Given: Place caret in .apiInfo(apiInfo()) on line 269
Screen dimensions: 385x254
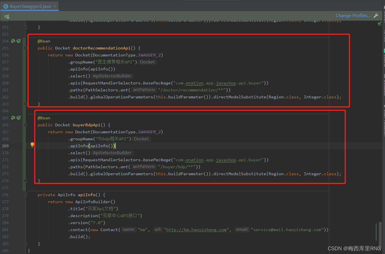Looking at the screenshot, I should click(x=92, y=146).
